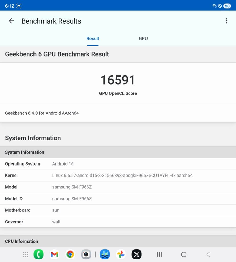
Task: Tap the Geekbench 6.4.0 for Android AArch64 line
Action: [42, 113]
